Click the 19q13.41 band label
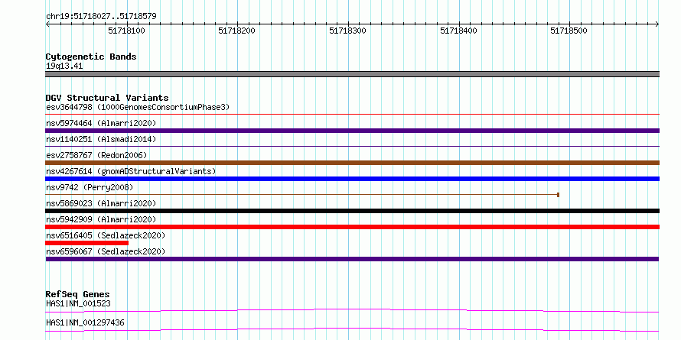 point(64,66)
